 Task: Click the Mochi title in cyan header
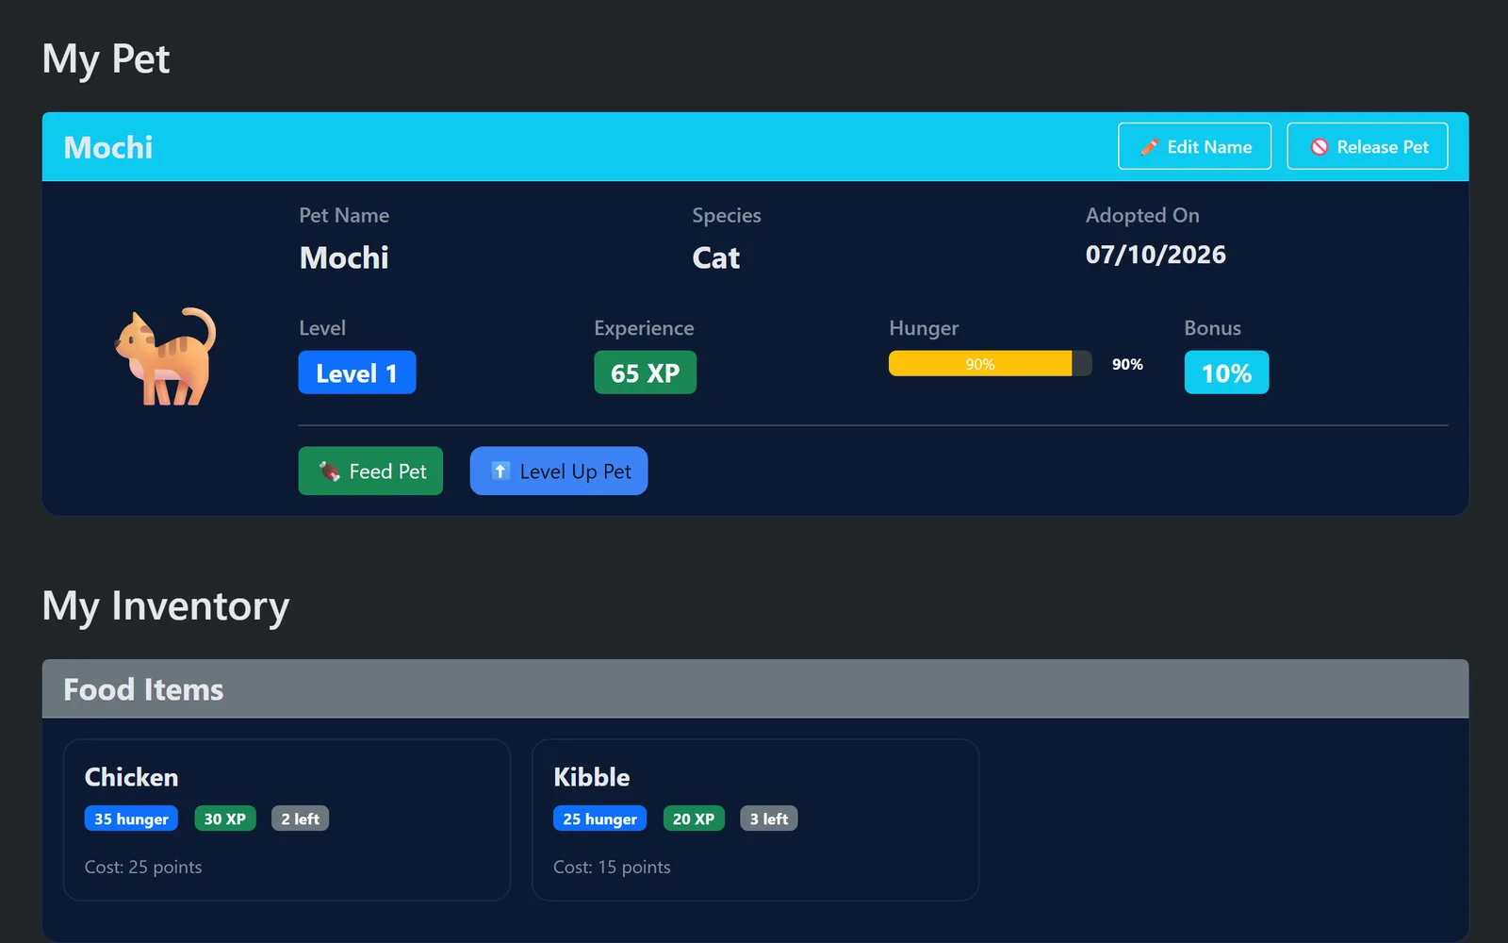click(x=108, y=147)
